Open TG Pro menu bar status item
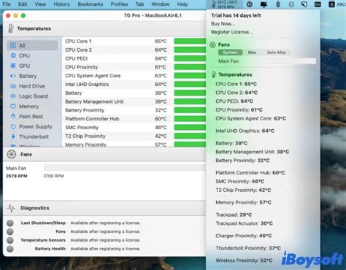 tap(224, 4)
